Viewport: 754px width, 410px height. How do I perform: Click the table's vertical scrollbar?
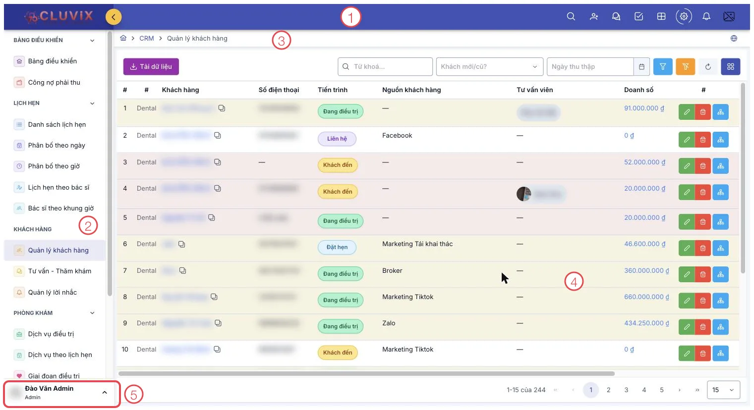click(743, 178)
